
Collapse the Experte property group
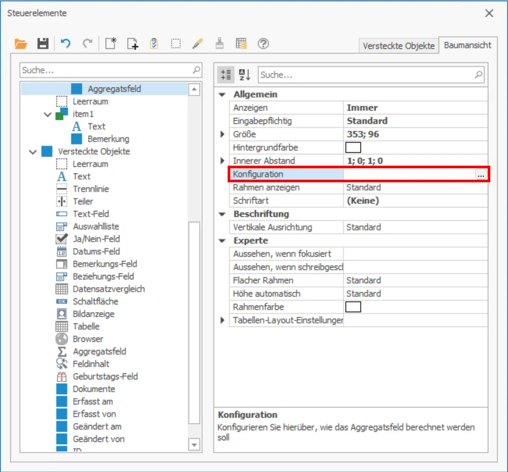pyautogui.click(x=222, y=241)
